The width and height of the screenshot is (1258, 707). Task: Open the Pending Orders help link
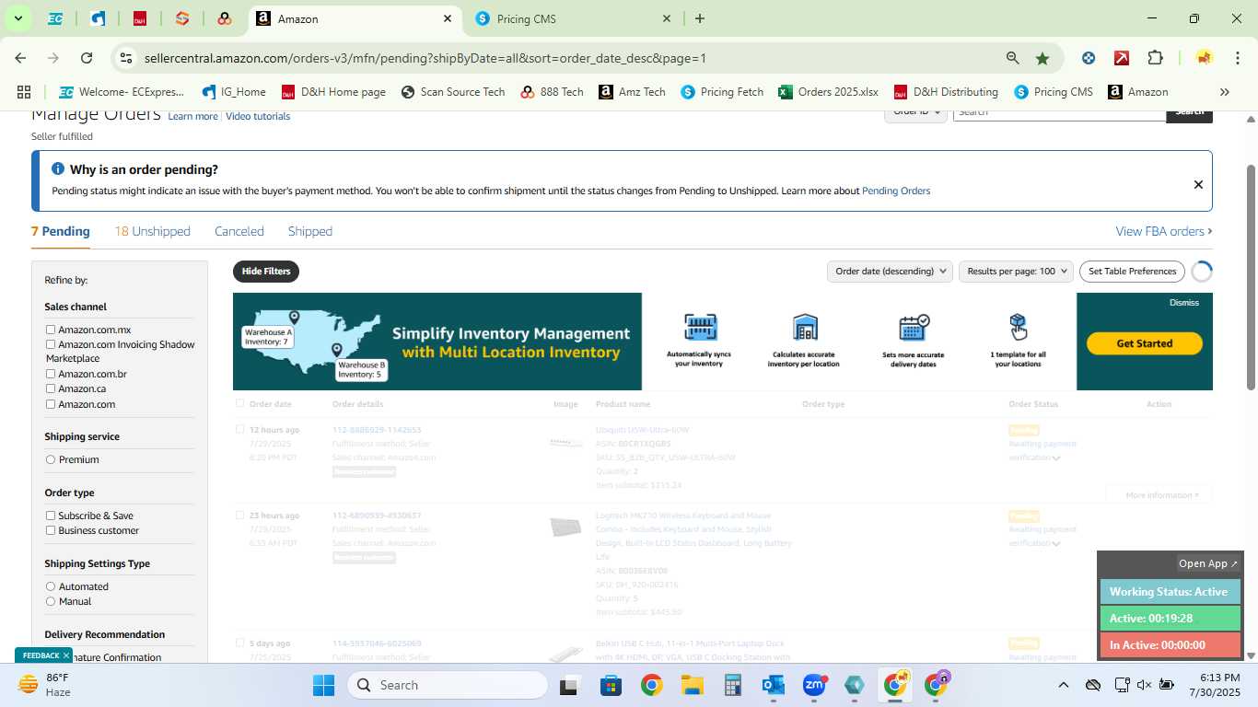click(896, 191)
